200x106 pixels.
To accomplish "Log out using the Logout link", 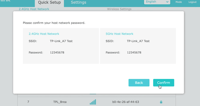I will tap(192, 2).
